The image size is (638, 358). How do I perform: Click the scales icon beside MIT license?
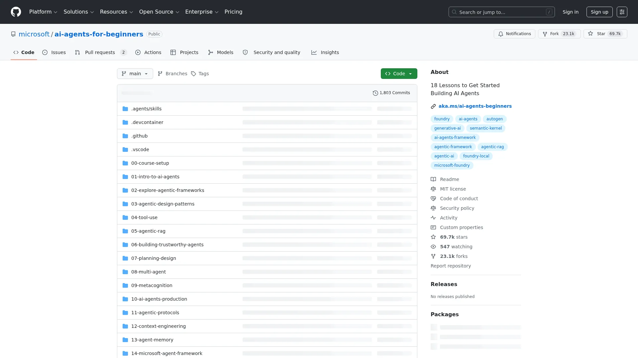433,189
